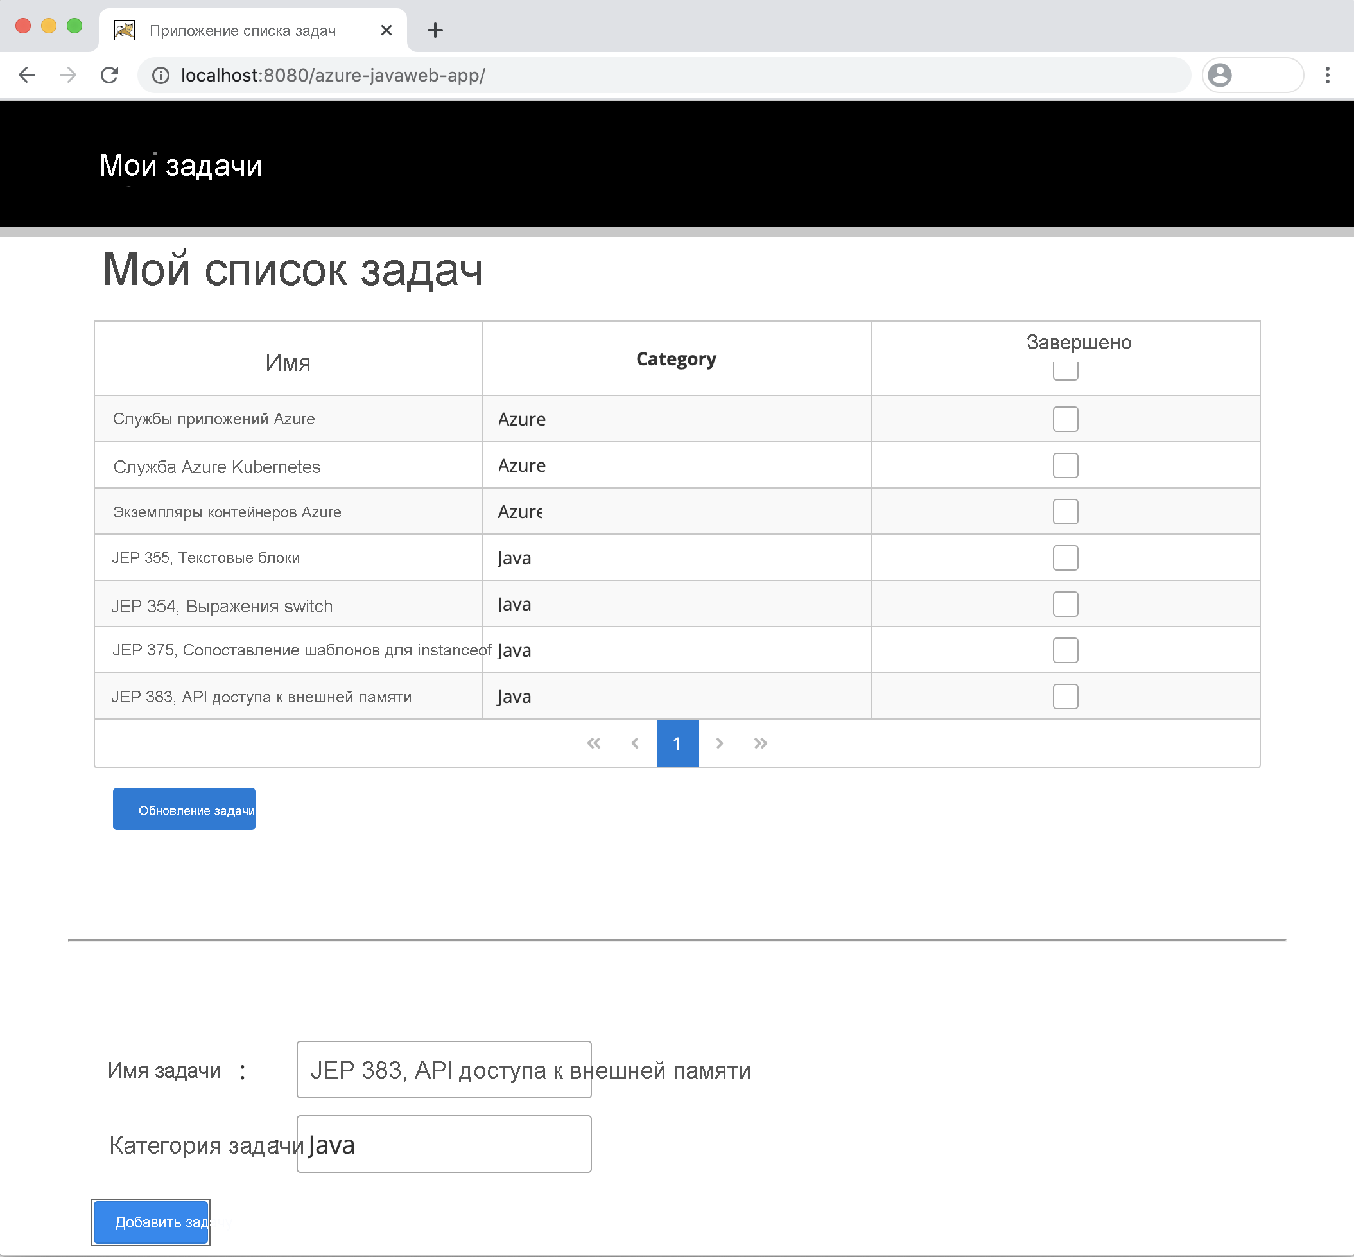Screen dimensions: 1354x1257
Task: Click the Java category of JEP 354 row
Action: 514,605
